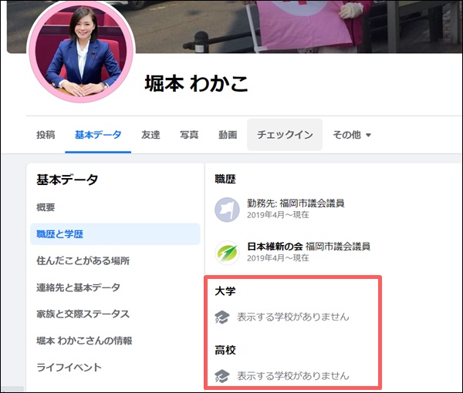This screenshot has width=463, height=393.
Task: Select 職歴と学歴 in the sidebar
Action: 115,234
